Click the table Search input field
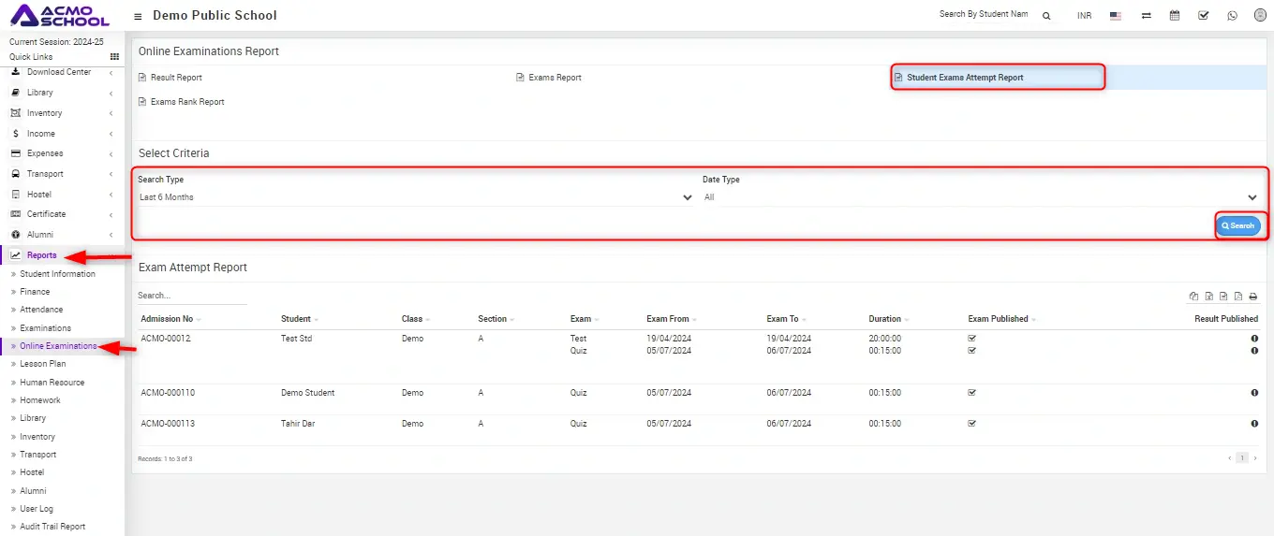Image resolution: width=1274 pixels, height=536 pixels. 192,296
